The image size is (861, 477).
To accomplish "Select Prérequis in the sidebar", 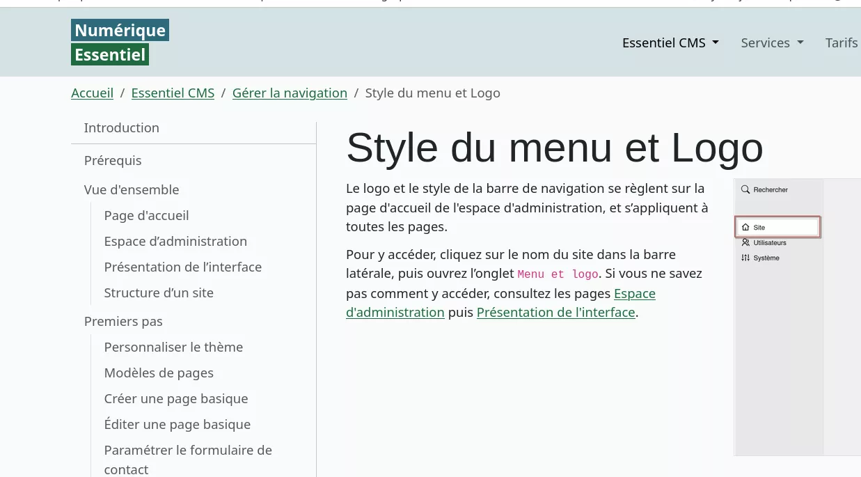I will coord(113,160).
